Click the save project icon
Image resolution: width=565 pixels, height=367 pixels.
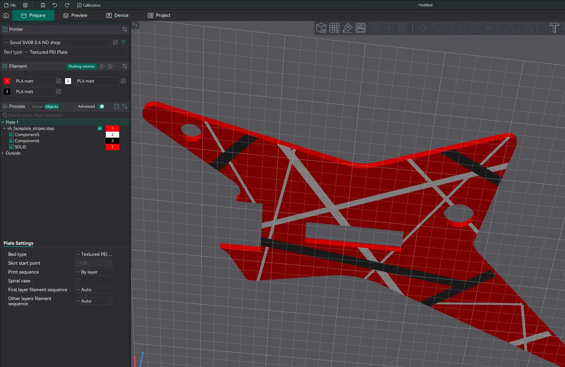tap(43, 5)
